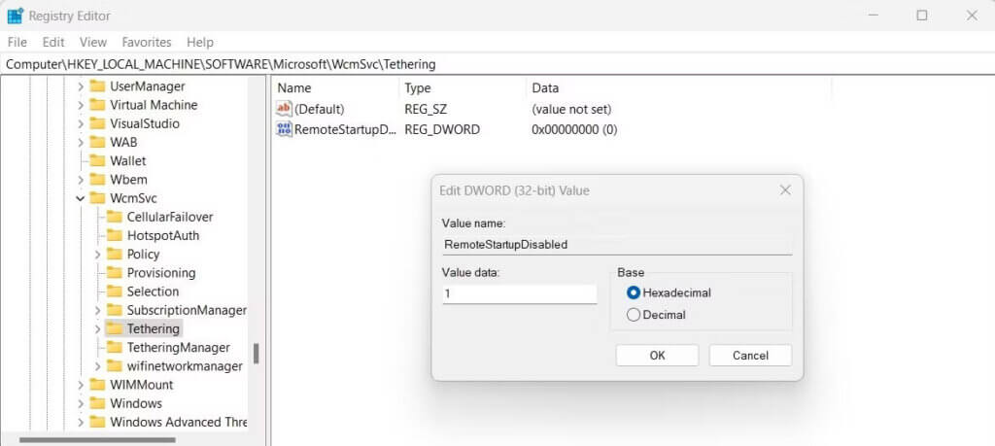Viewport: 995px width, 446px height.
Task: Click the Value data input field
Action: [x=520, y=293]
